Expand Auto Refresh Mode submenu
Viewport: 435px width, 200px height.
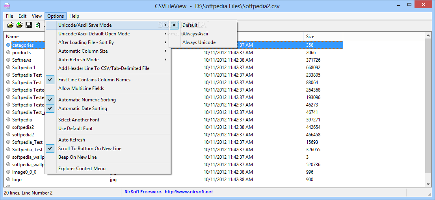pos(108,59)
